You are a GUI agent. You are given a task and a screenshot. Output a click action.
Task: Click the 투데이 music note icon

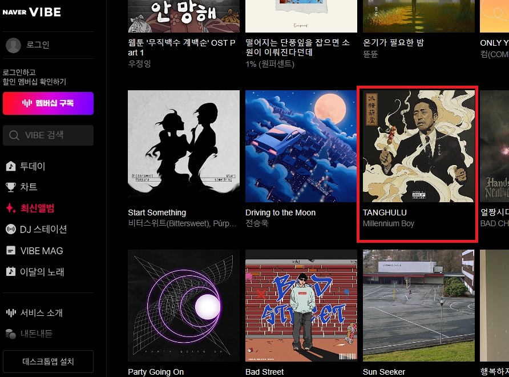11,166
